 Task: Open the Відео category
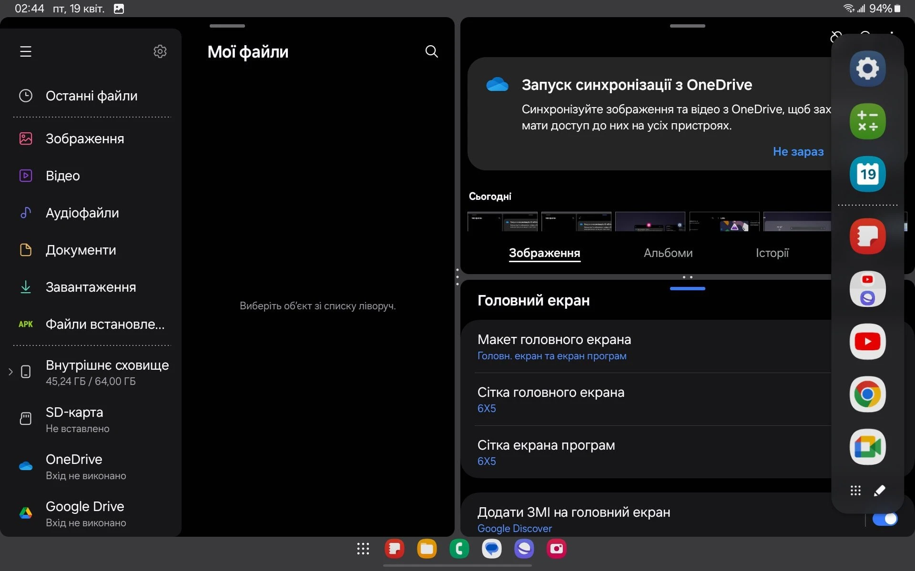tap(91, 176)
